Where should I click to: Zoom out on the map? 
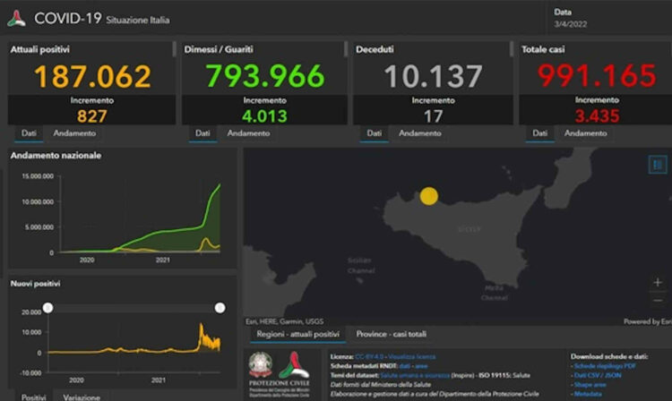[658, 302]
